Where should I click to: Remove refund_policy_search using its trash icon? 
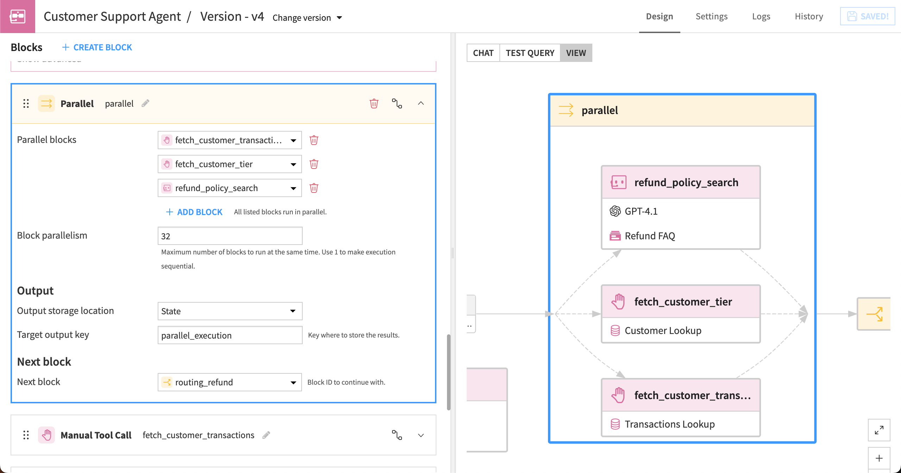coord(314,188)
